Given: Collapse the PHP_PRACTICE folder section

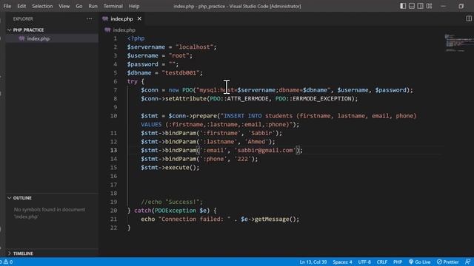Looking at the screenshot, I should (28, 30).
